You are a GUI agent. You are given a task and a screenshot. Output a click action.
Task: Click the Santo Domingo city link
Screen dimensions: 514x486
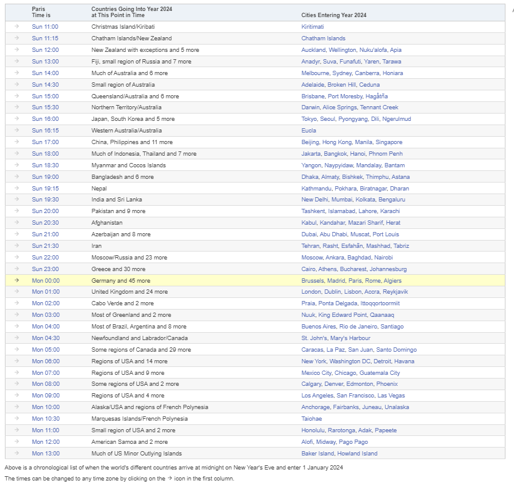[396, 350]
